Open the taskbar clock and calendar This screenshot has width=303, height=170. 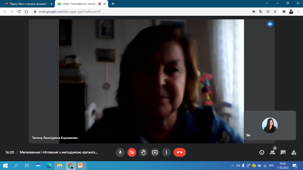[x=283, y=166]
